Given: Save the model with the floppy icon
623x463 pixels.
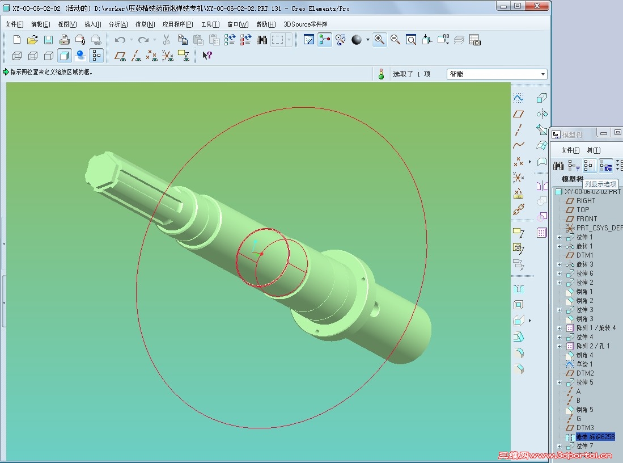Looking at the screenshot, I should tap(49, 40).
